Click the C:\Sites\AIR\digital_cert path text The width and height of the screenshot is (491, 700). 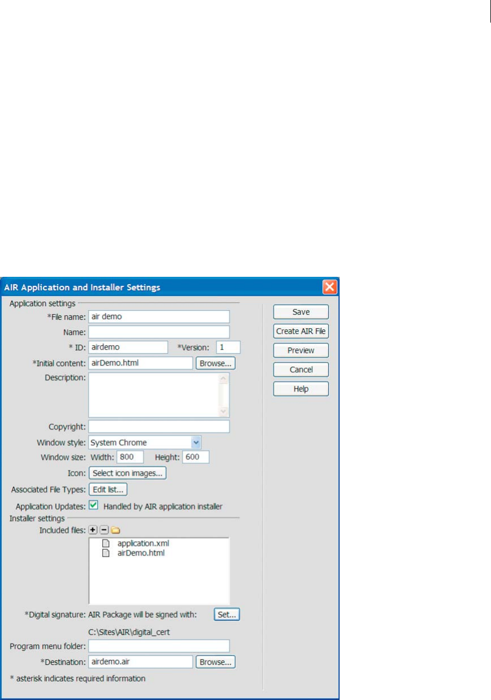[x=129, y=632]
